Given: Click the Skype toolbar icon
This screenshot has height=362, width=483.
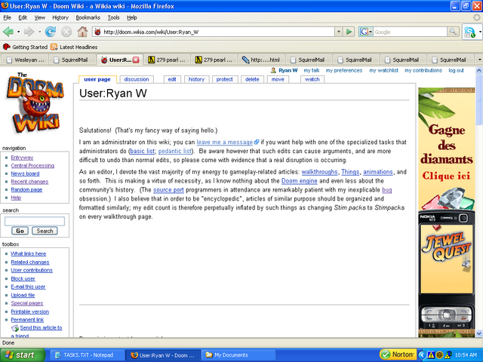Looking at the screenshot, I should (469, 32).
